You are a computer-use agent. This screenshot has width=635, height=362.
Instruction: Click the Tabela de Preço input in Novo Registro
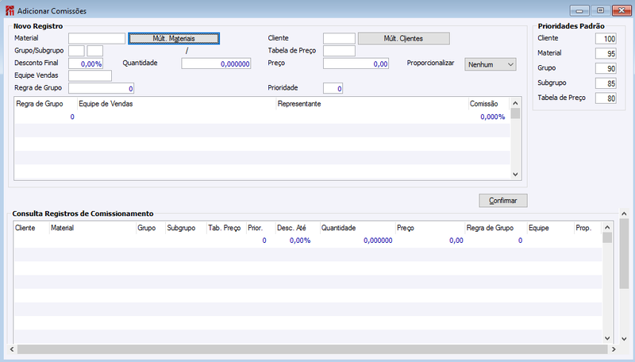[x=339, y=51]
